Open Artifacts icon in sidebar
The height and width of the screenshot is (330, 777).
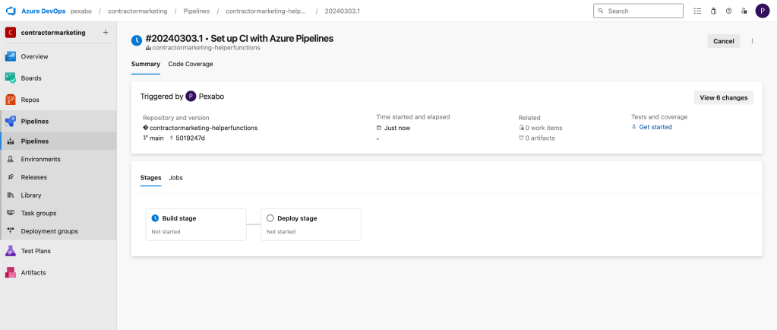11,272
